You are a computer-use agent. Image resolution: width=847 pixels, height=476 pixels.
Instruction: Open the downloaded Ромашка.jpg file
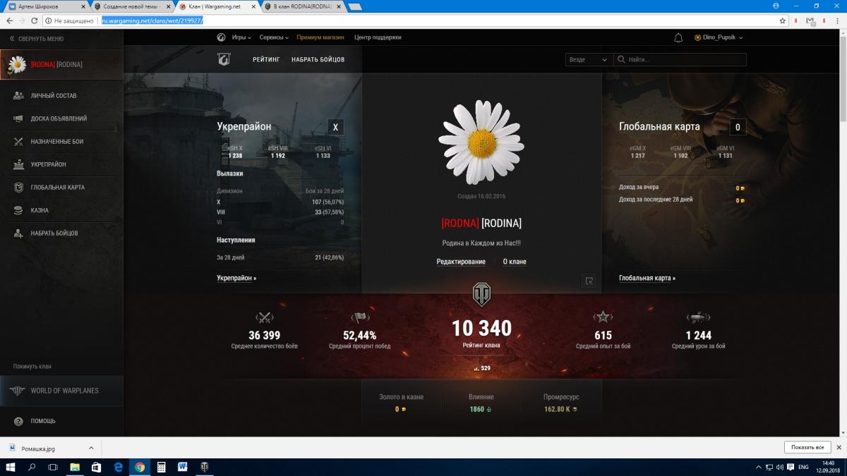click(x=39, y=448)
